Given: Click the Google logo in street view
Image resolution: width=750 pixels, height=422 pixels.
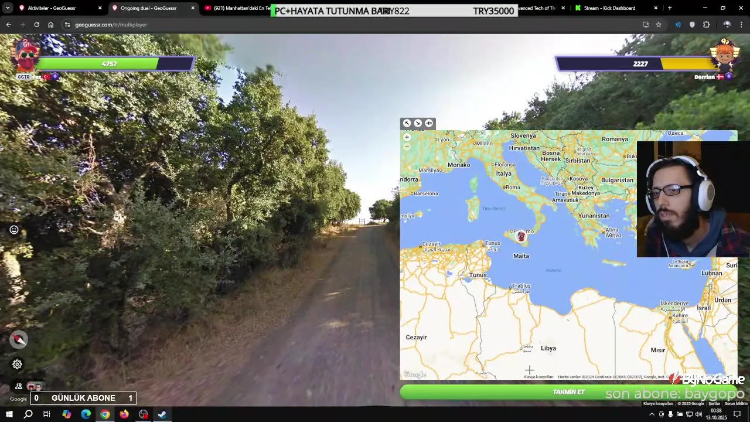Looking at the screenshot, I should click(x=18, y=399).
